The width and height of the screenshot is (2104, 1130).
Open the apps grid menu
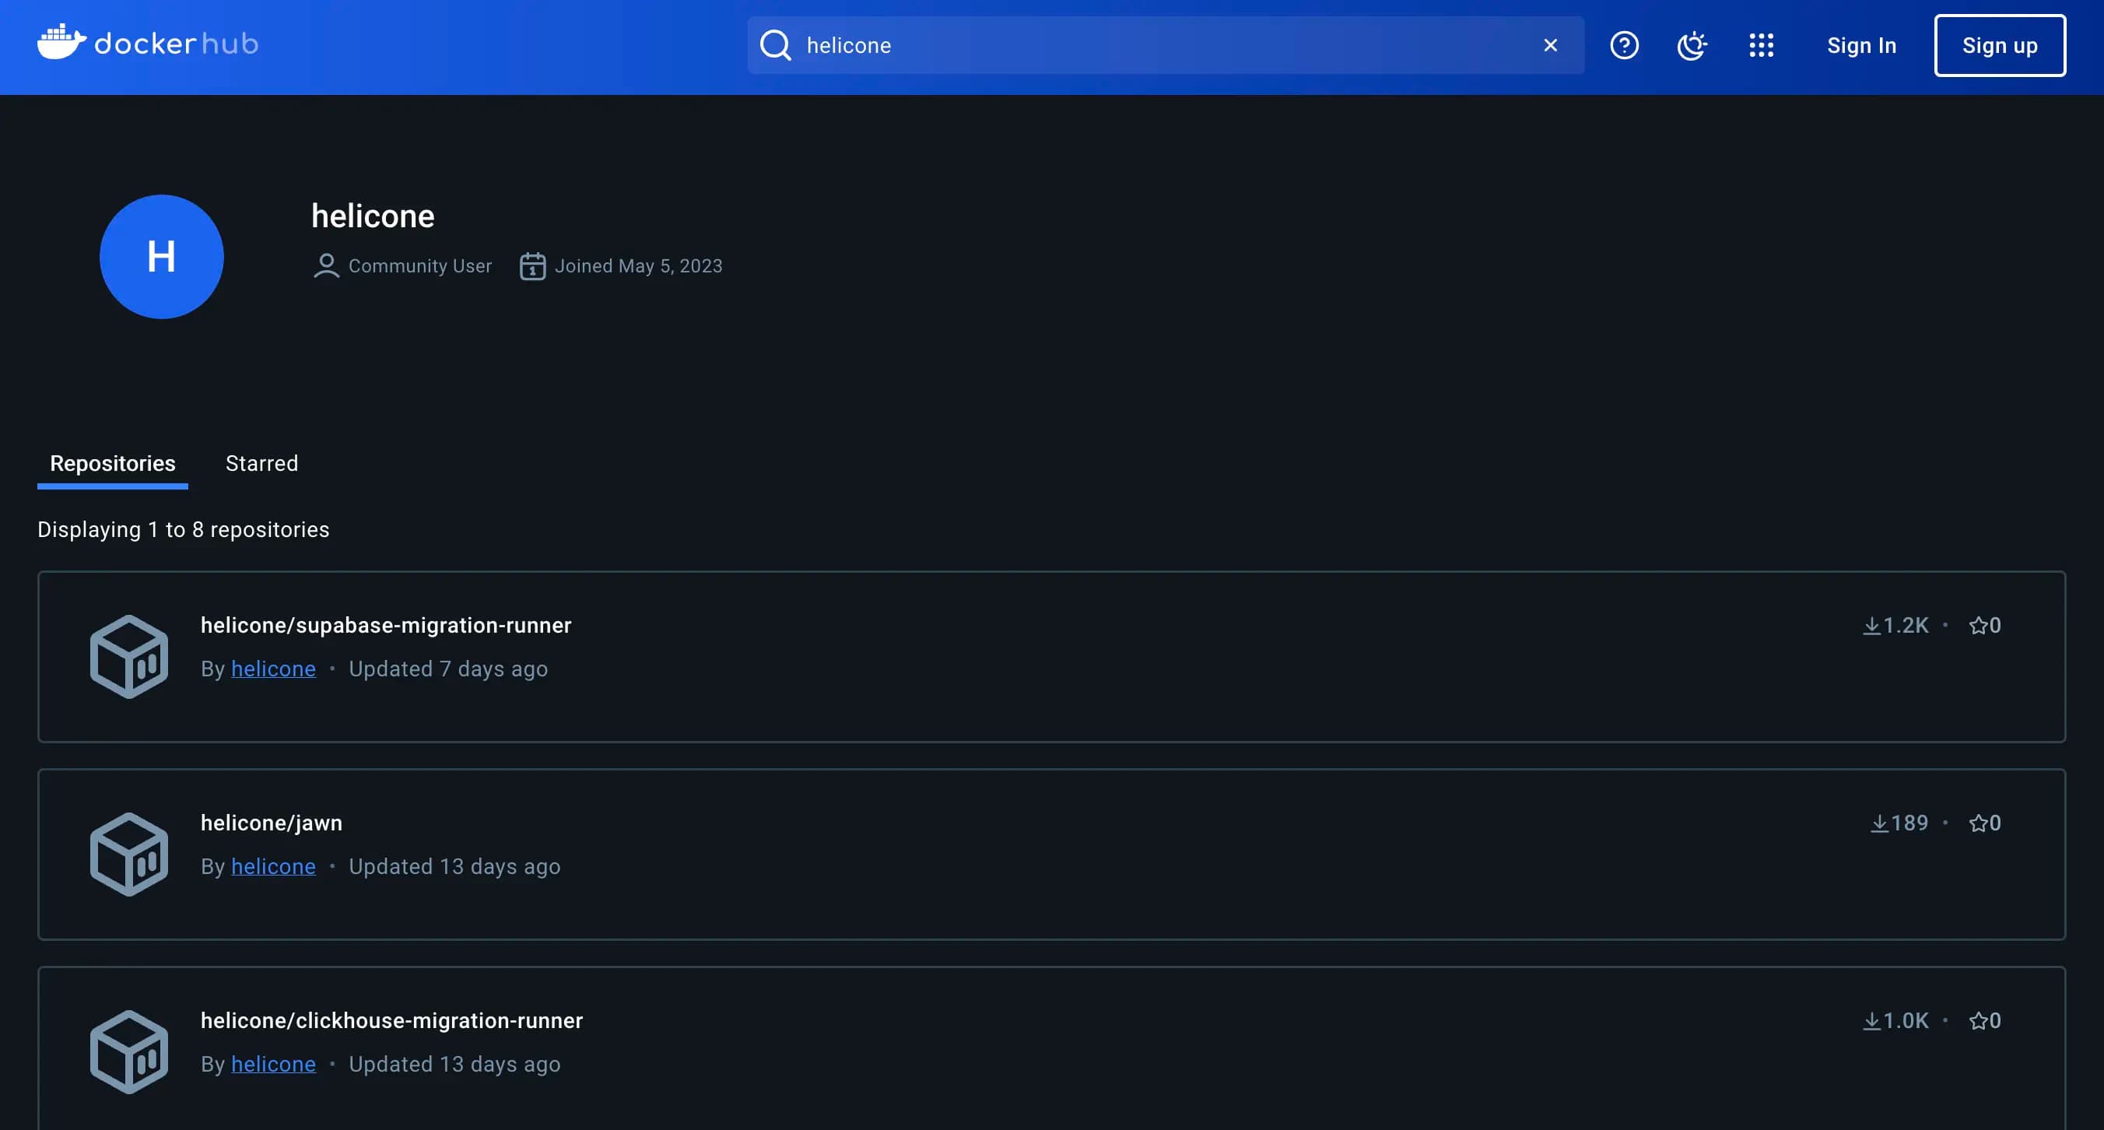click(1761, 45)
